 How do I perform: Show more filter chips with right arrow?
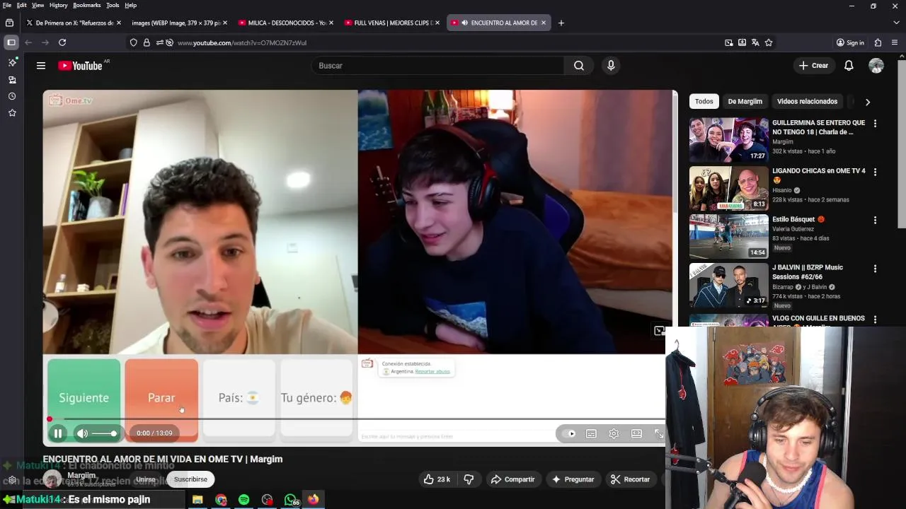point(868,102)
